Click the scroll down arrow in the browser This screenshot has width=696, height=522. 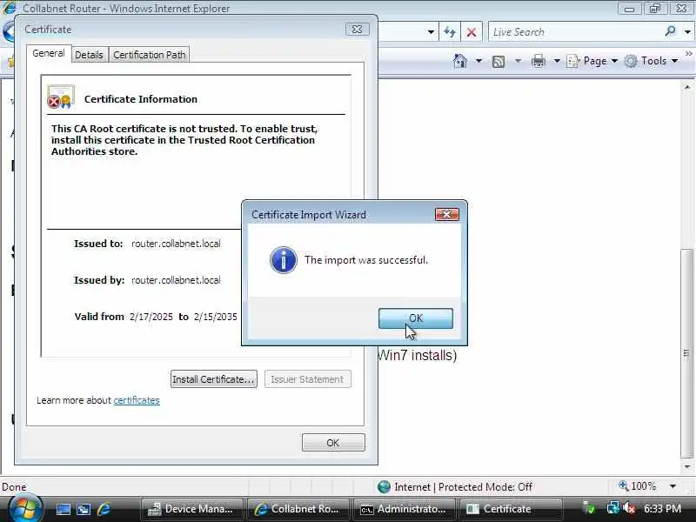tap(686, 466)
